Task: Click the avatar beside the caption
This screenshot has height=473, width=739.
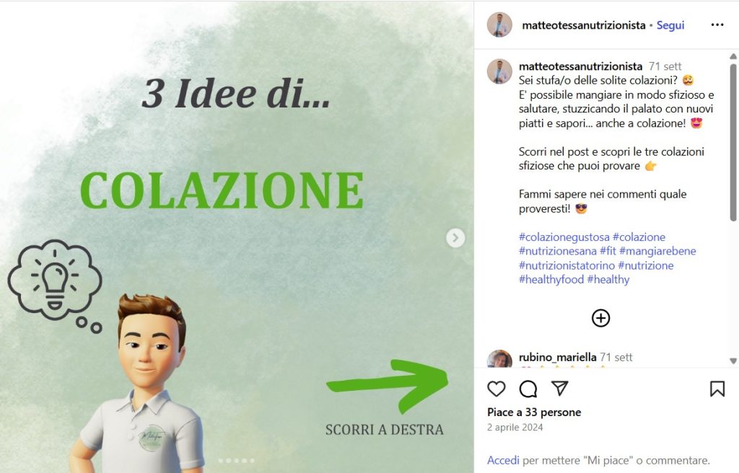Action: click(x=499, y=71)
